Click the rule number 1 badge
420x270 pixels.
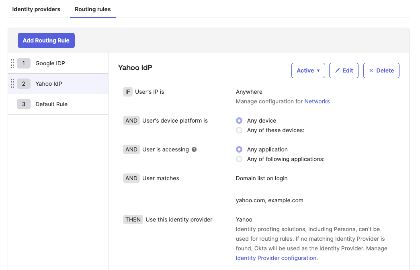point(24,63)
